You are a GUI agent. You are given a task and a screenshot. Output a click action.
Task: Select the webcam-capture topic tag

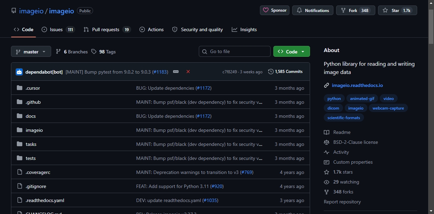point(388,108)
